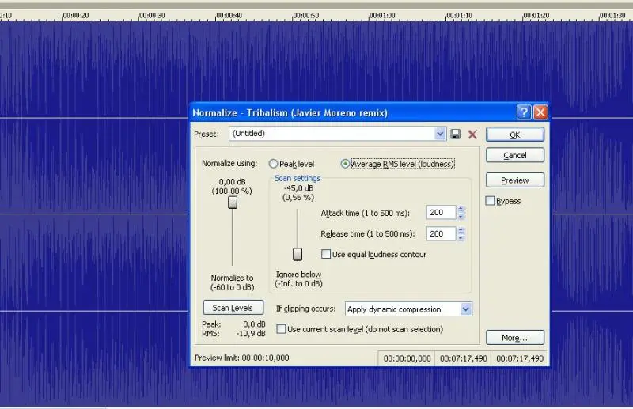Close the Normalize dialog with the title bar X

540,112
